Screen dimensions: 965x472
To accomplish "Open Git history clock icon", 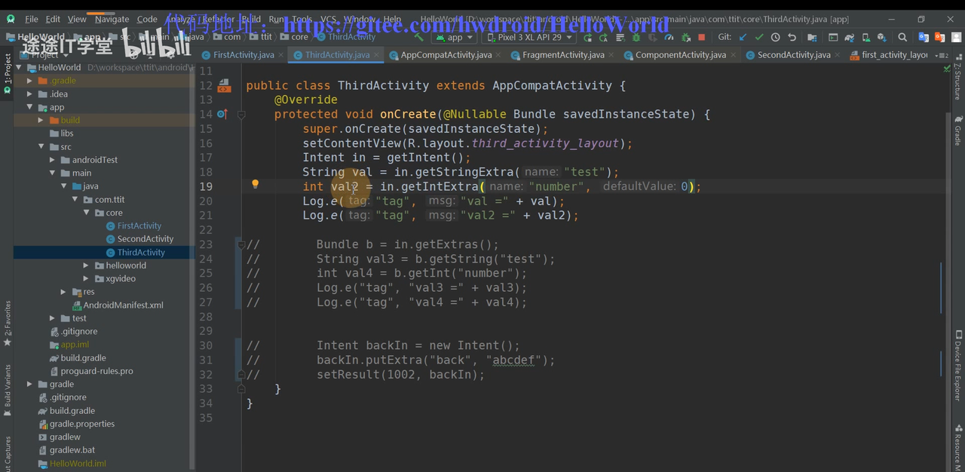I will click(775, 37).
